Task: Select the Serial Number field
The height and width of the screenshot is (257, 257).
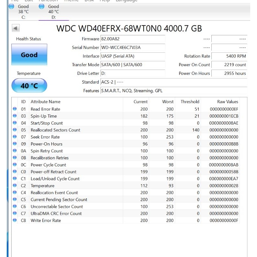Action: 132,48
